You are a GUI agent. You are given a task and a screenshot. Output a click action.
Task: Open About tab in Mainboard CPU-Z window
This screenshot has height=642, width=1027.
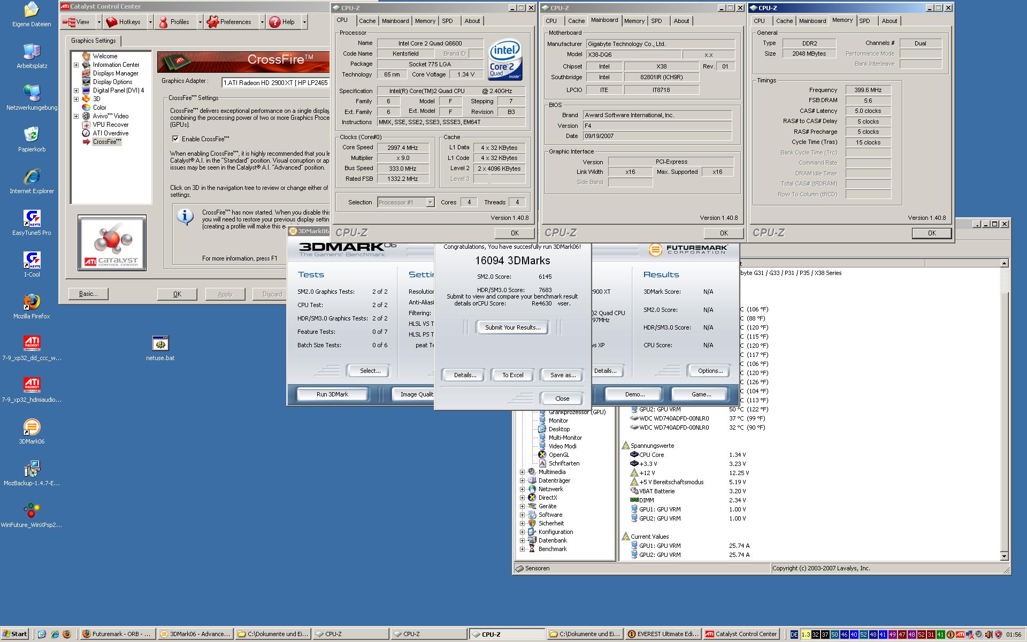[x=681, y=21]
